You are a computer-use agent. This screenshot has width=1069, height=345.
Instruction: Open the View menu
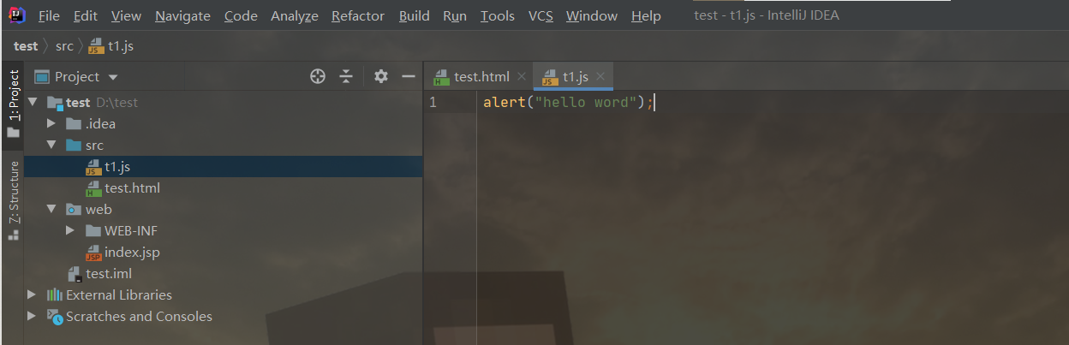tap(126, 16)
